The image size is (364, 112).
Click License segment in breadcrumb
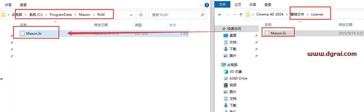tap(317, 14)
